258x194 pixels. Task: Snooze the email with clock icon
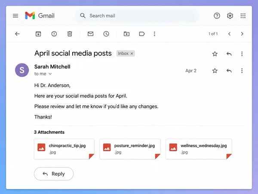pyautogui.click(x=106, y=34)
